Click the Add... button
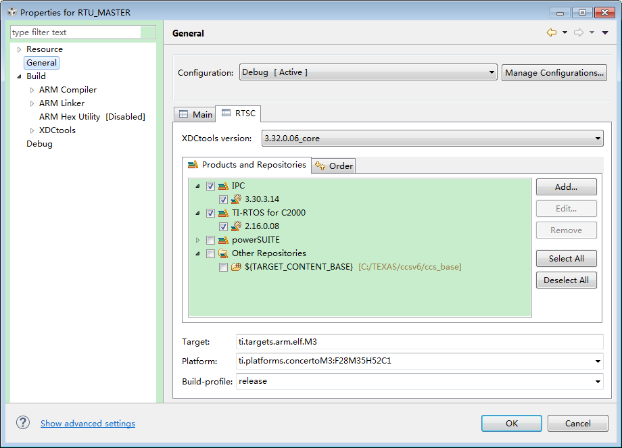This screenshot has height=448, width=622. [566, 186]
